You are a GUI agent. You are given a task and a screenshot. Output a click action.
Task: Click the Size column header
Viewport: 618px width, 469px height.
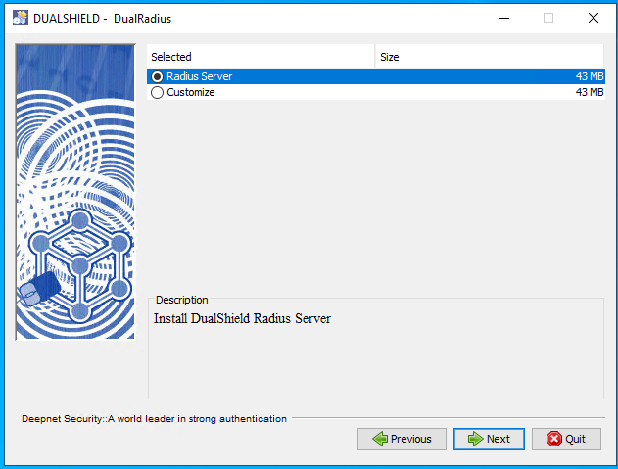[x=489, y=57]
